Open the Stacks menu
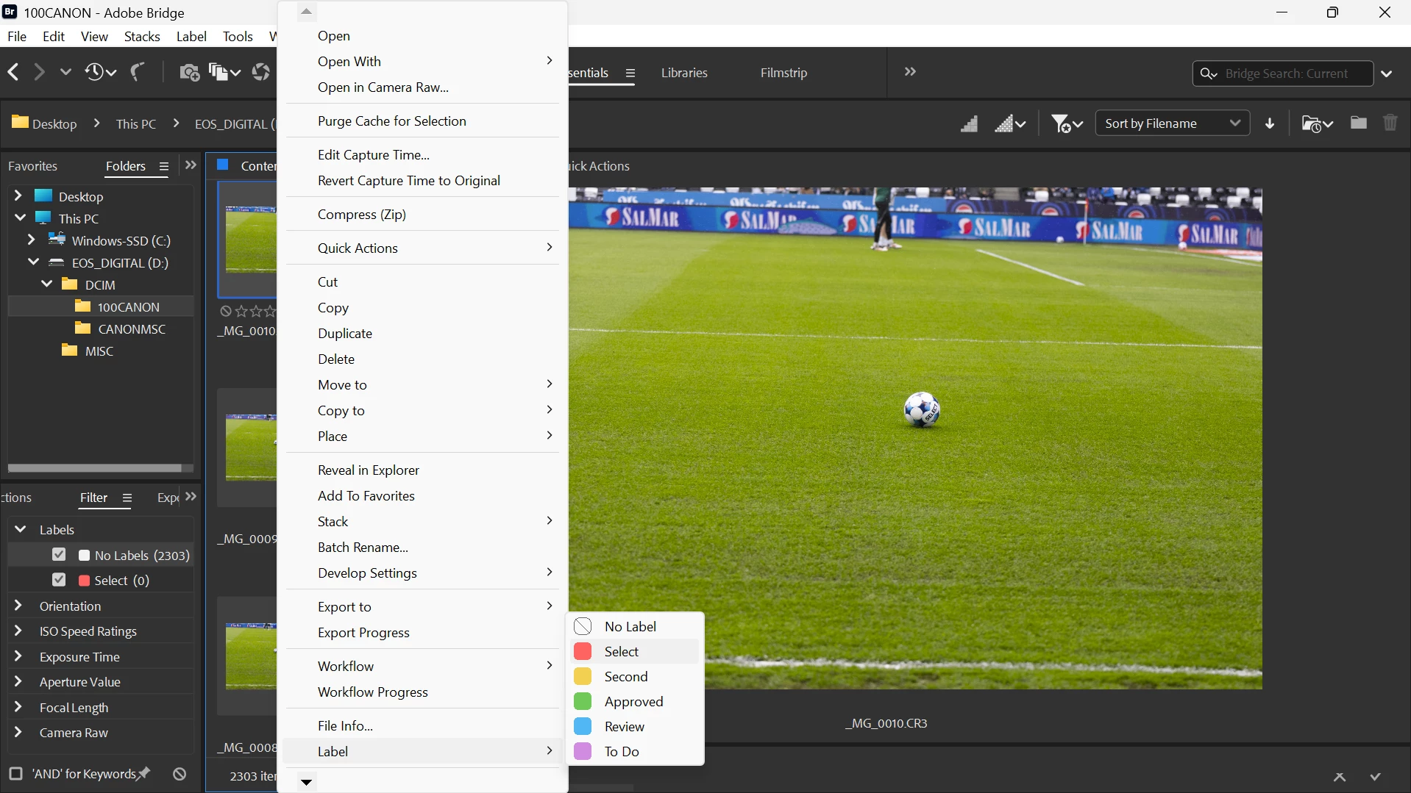1411x793 pixels. 142,37
